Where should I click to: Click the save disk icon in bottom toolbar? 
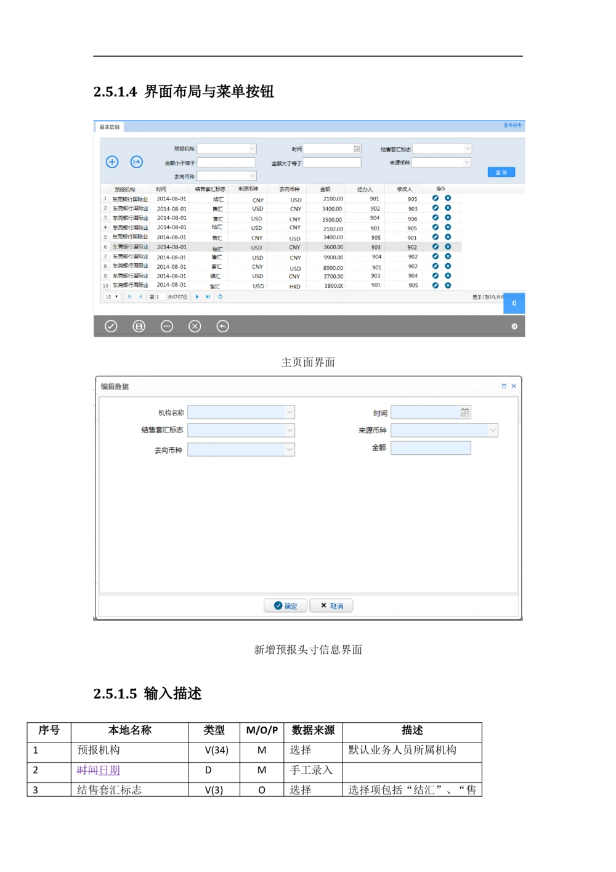tap(139, 327)
